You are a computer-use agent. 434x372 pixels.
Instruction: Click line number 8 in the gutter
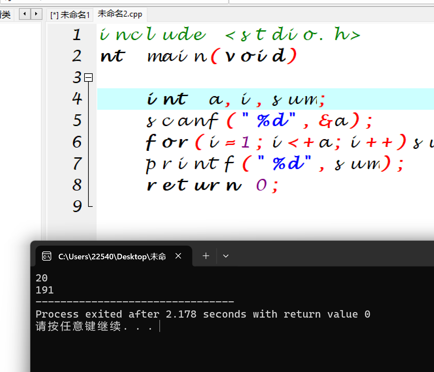click(x=77, y=185)
